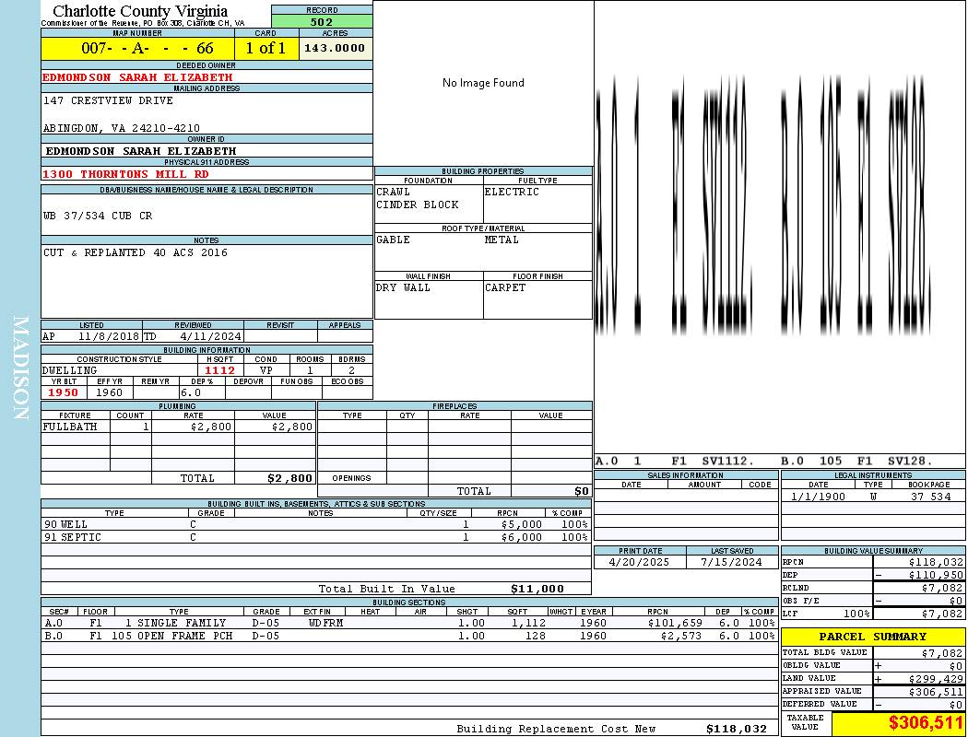The image size is (968, 737).
Task: Click mailing address 147 CRESTVIEW DRIVE
Action: 108,99
